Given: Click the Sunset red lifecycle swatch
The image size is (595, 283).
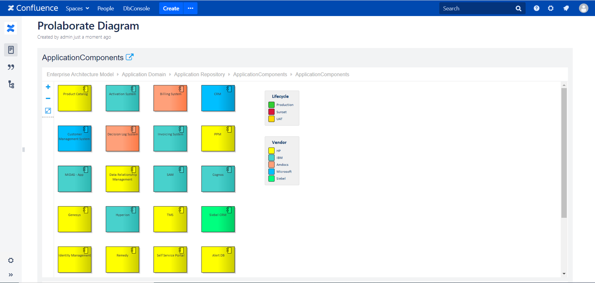Looking at the screenshot, I should coord(271,112).
